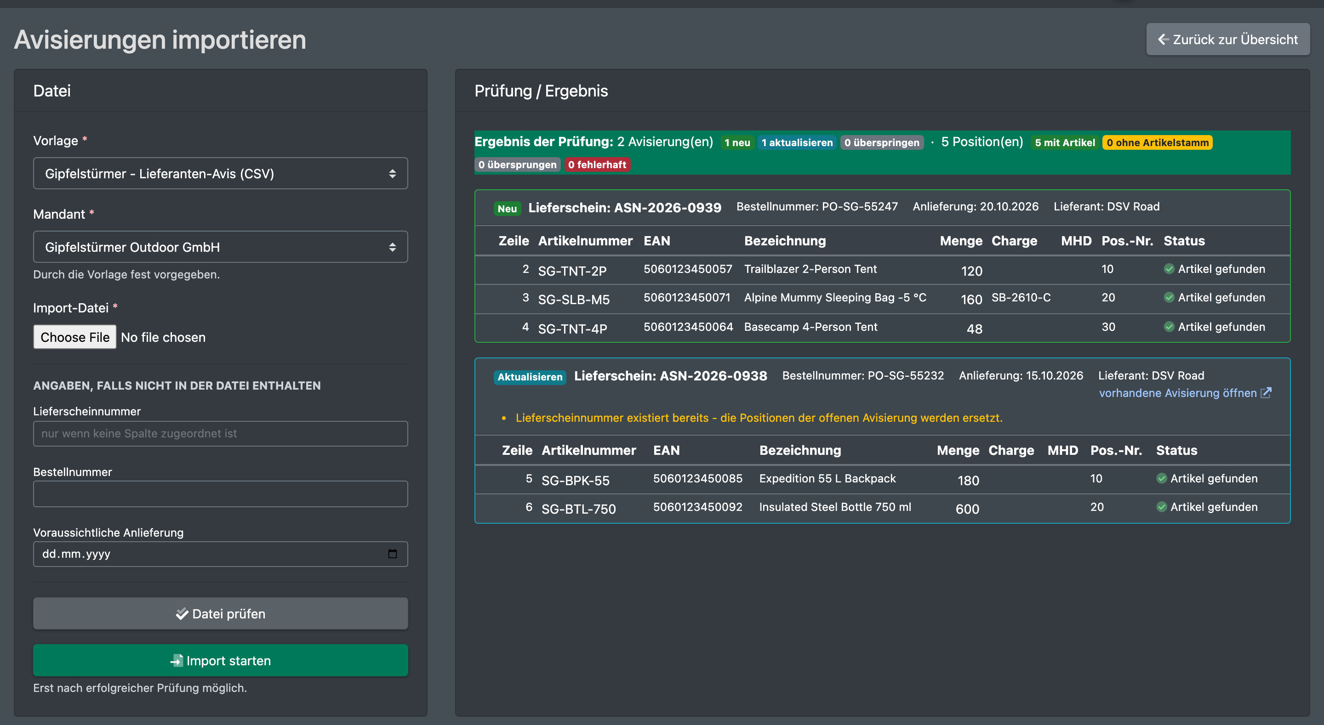This screenshot has height=725, width=1324.
Task: Click green check icon in SG-SLB-M5 row
Action: coord(1169,298)
